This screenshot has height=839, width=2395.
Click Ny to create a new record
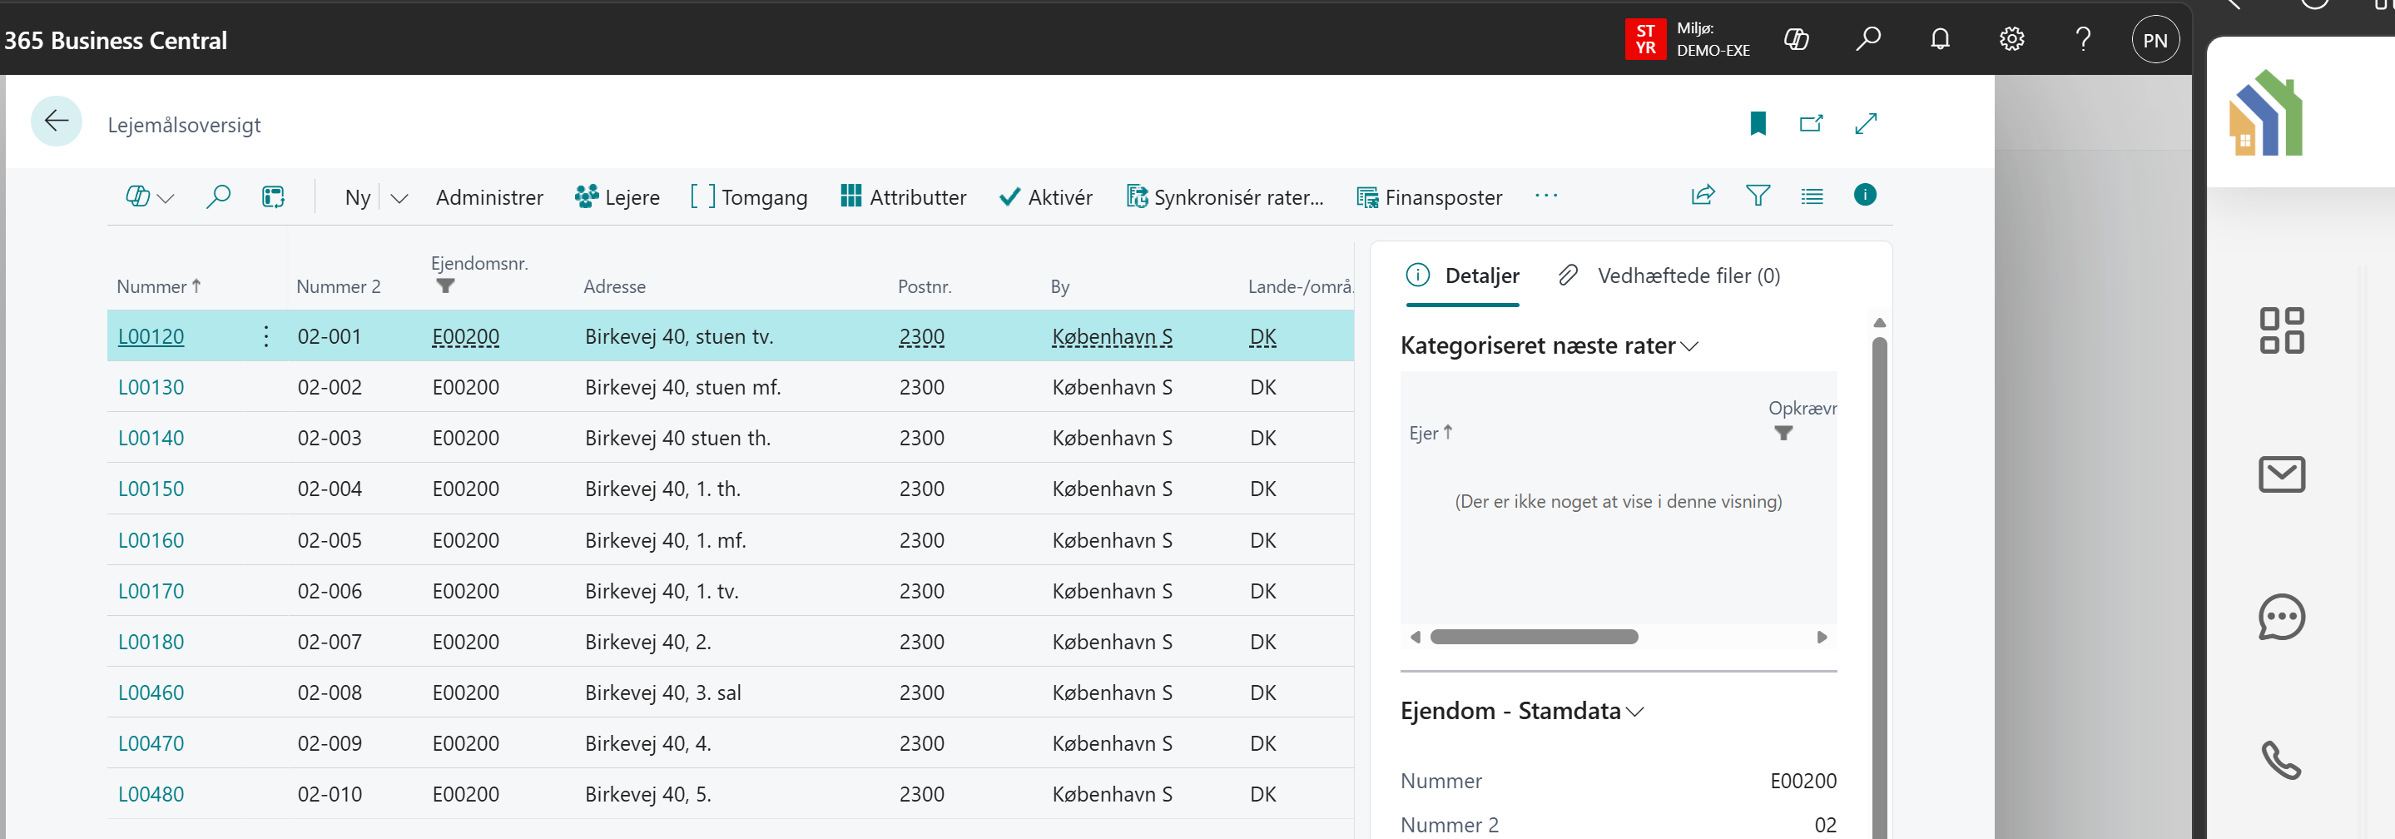pyautogui.click(x=357, y=197)
